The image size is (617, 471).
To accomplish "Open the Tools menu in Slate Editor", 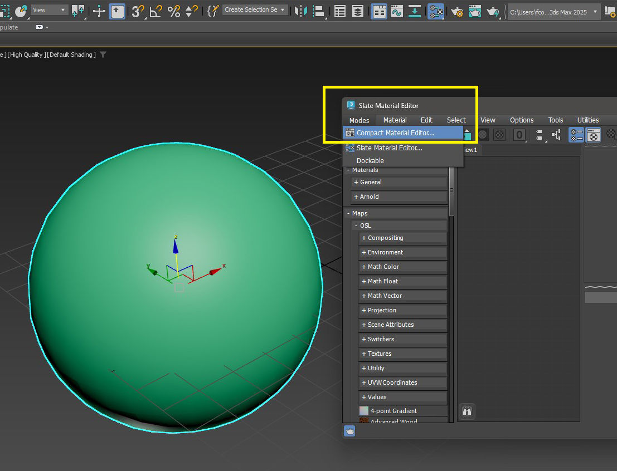I will (x=555, y=120).
